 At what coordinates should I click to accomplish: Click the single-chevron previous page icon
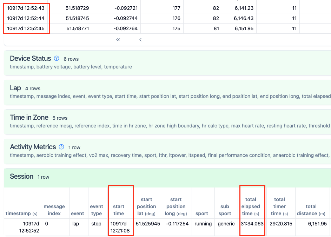pos(140,40)
